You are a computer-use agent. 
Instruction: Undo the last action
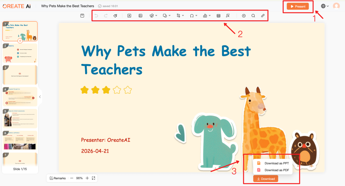click(x=96, y=15)
